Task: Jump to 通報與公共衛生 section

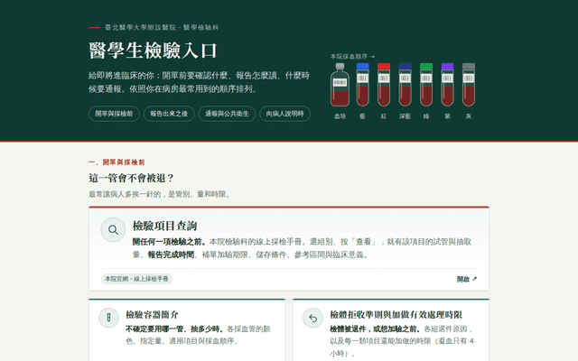Action: [227, 114]
